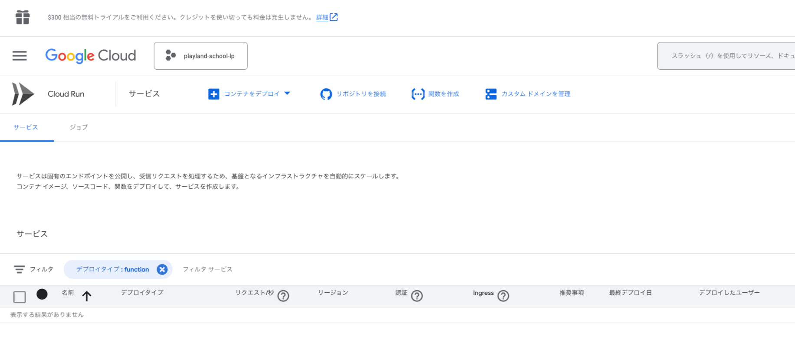Click the フィルタ サービス input field

[x=207, y=269]
